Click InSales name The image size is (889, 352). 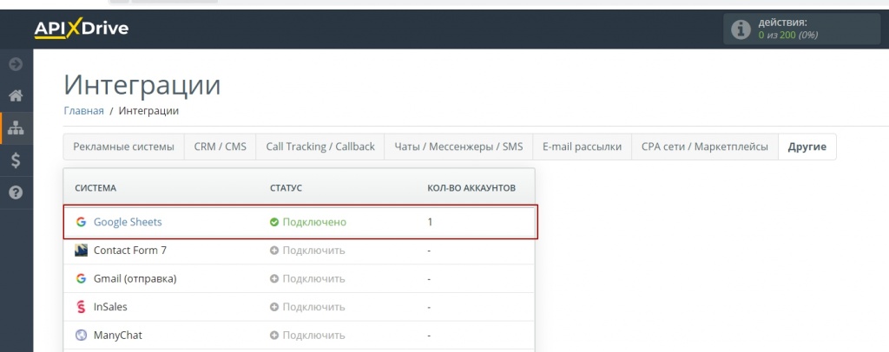[110, 307]
